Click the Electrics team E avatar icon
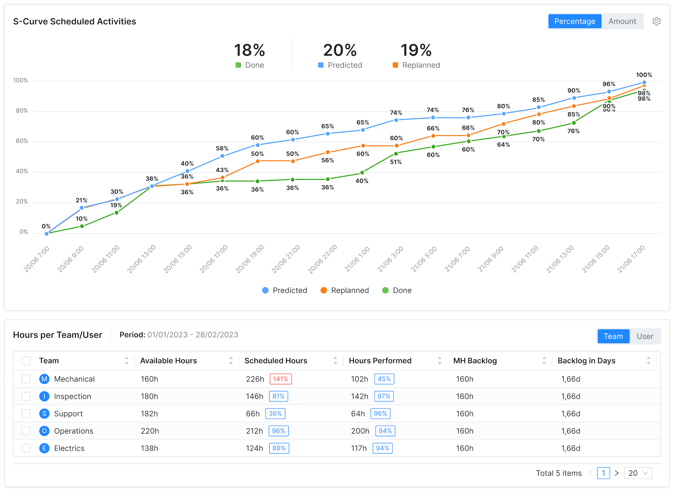The height and width of the screenshot is (490, 674). click(x=44, y=448)
